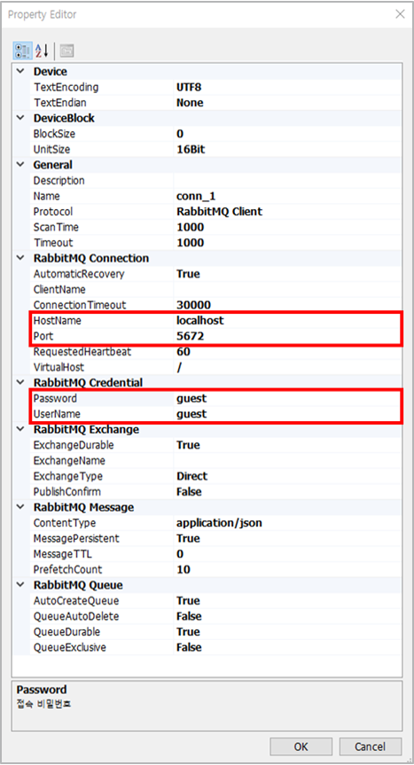Select the HostName property label
The height and width of the screenshot is (765, 414).
pos(57,321)
